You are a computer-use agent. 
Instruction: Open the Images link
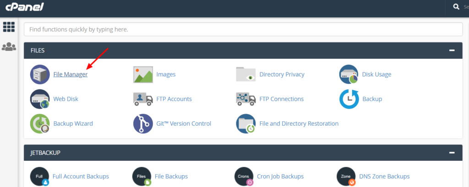point(166,74)
